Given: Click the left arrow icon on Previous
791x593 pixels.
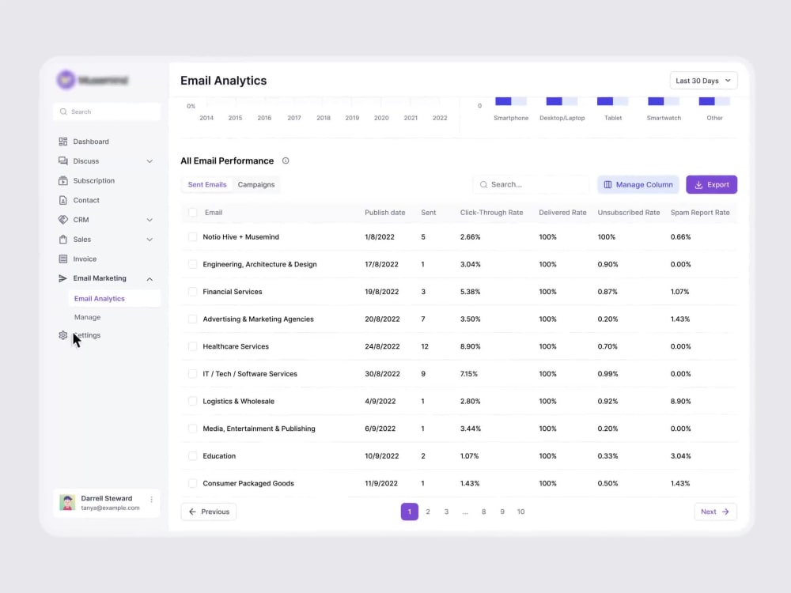Looking at the screenshot, I should (192, 512).
